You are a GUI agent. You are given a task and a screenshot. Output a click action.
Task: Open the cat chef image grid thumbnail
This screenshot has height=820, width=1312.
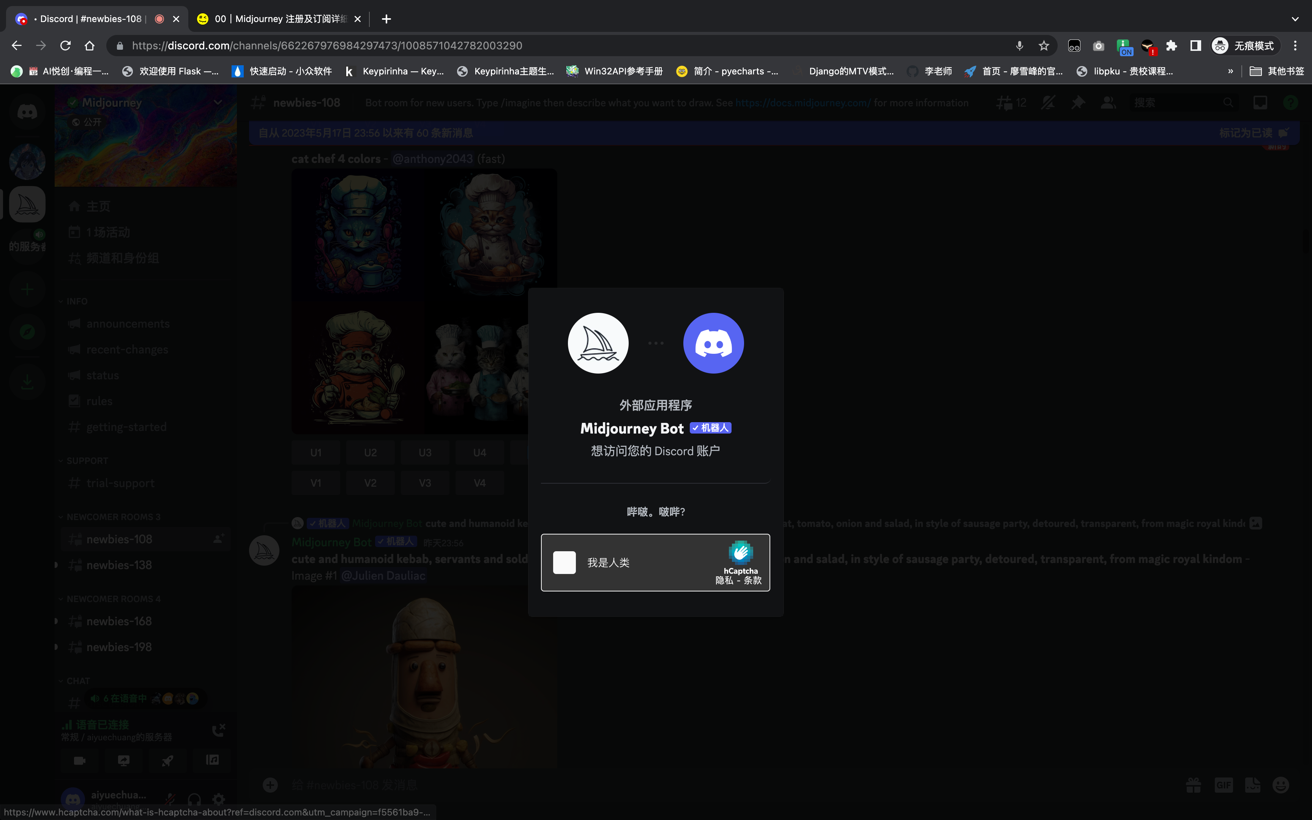pyautogui.click(x=424, y=301)
